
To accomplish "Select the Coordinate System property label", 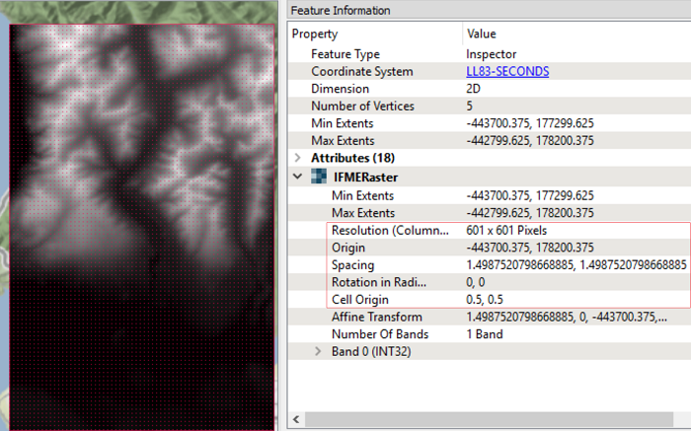I will [362, 71].
